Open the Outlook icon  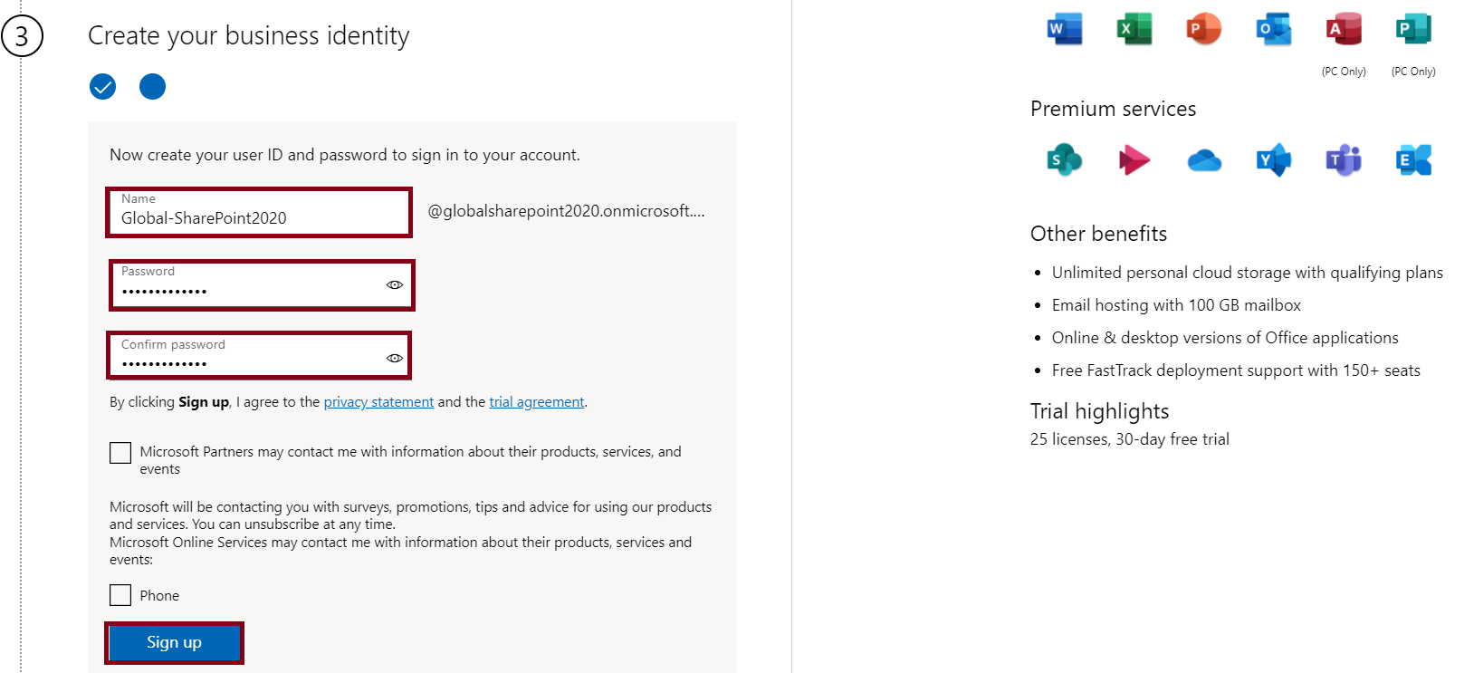coord(1273,29)
